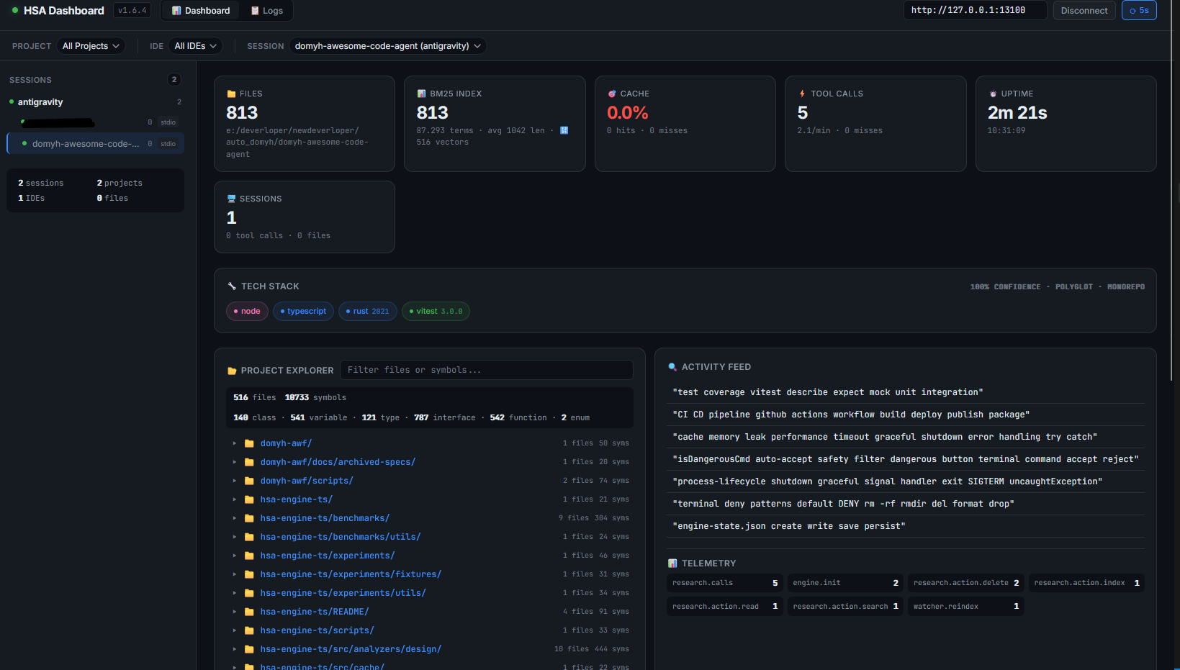The height and width of the screenshot is (670, 1180).
Task: Click the 5s auto-refresh button
Action: [1139, 11]
